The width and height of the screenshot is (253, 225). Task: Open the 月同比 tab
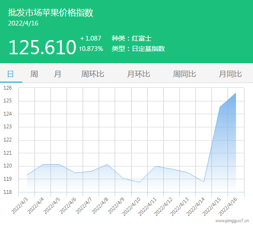(x=230, y=74)
